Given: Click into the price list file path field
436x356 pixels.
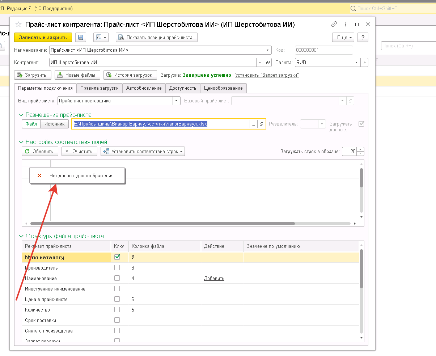Looking at the screenshot, I should click(x=161, y=124).
